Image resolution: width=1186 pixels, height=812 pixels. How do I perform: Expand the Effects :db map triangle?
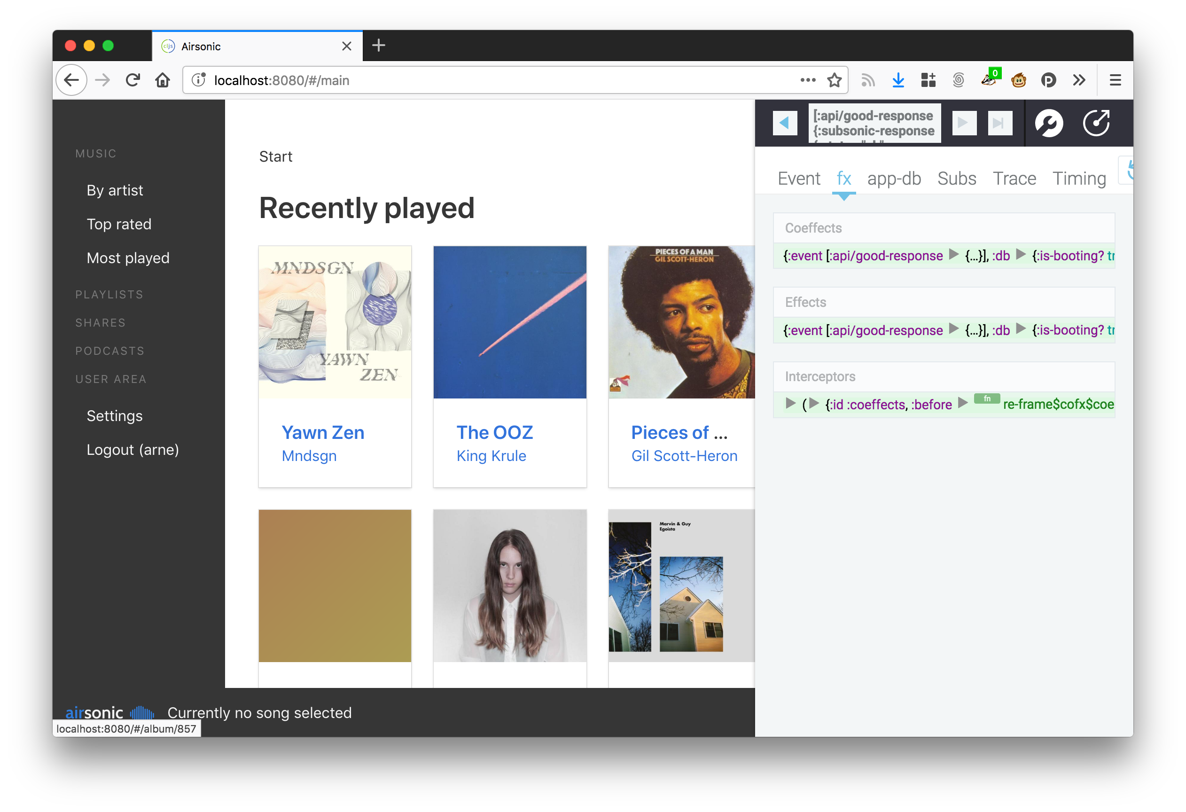coord(1021,329)
